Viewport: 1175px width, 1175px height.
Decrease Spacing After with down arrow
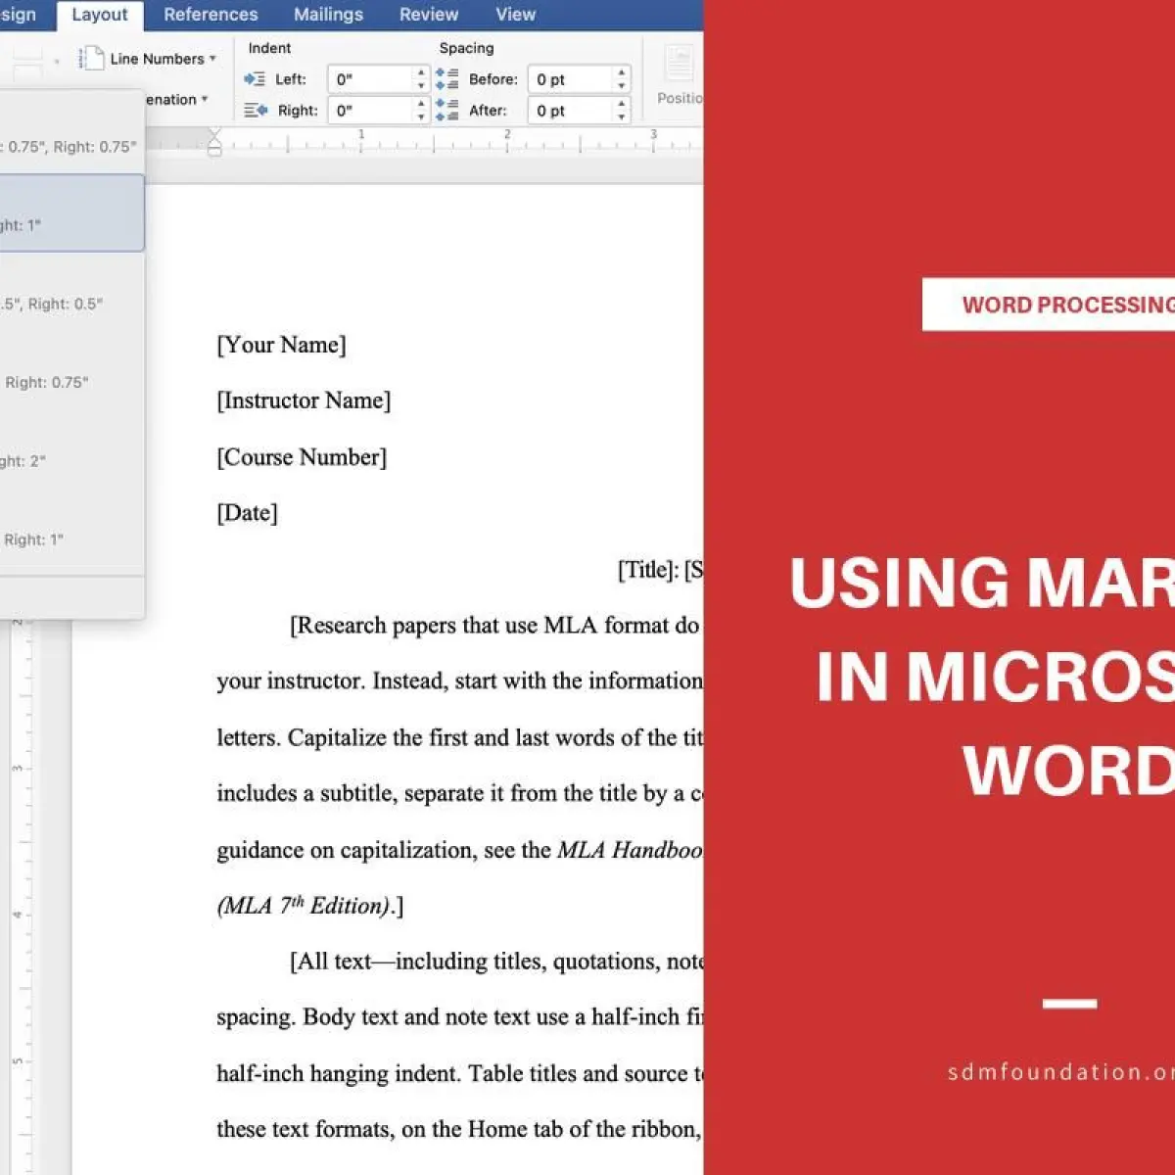click(622, 117)
